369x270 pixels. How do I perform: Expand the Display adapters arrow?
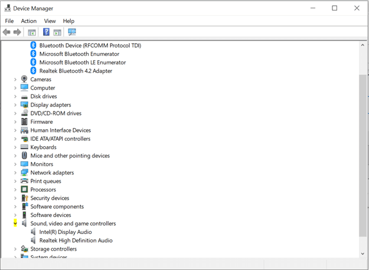click(15, 105)
